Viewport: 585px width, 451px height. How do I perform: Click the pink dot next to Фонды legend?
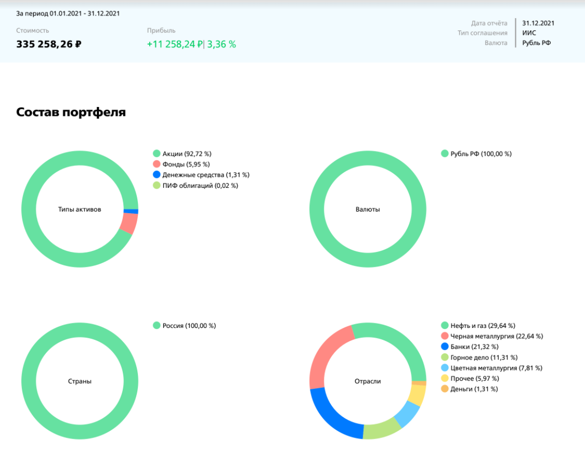156,164
